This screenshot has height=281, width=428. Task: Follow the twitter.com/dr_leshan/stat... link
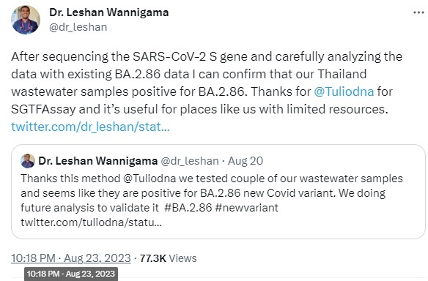click(90, 127)
